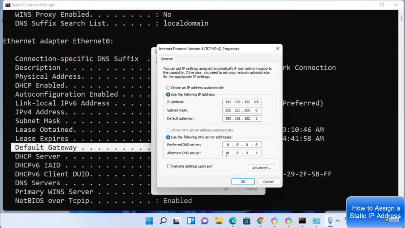405x228 pixels.
Task: Open Advanced TCP/IP settings
Action: click(261, 168)
